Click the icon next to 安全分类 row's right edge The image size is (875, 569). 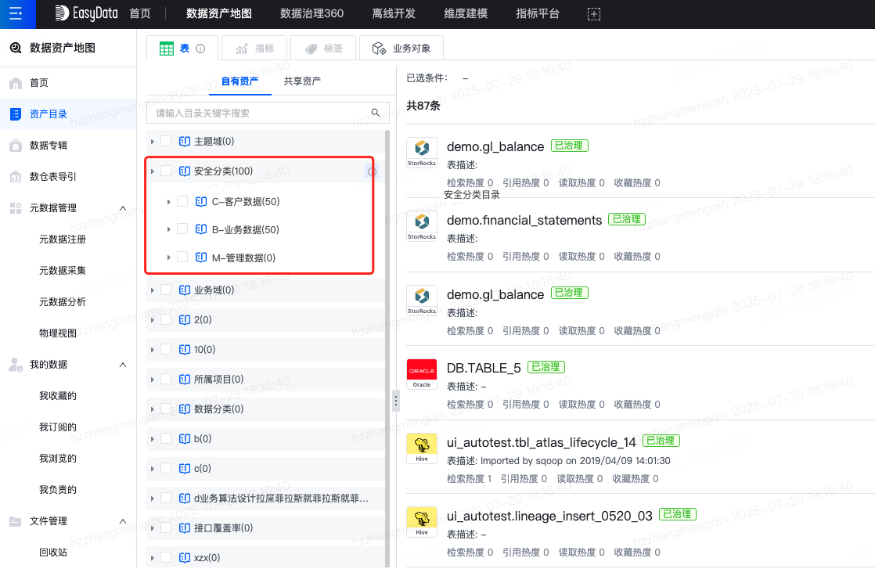point(373,171)
